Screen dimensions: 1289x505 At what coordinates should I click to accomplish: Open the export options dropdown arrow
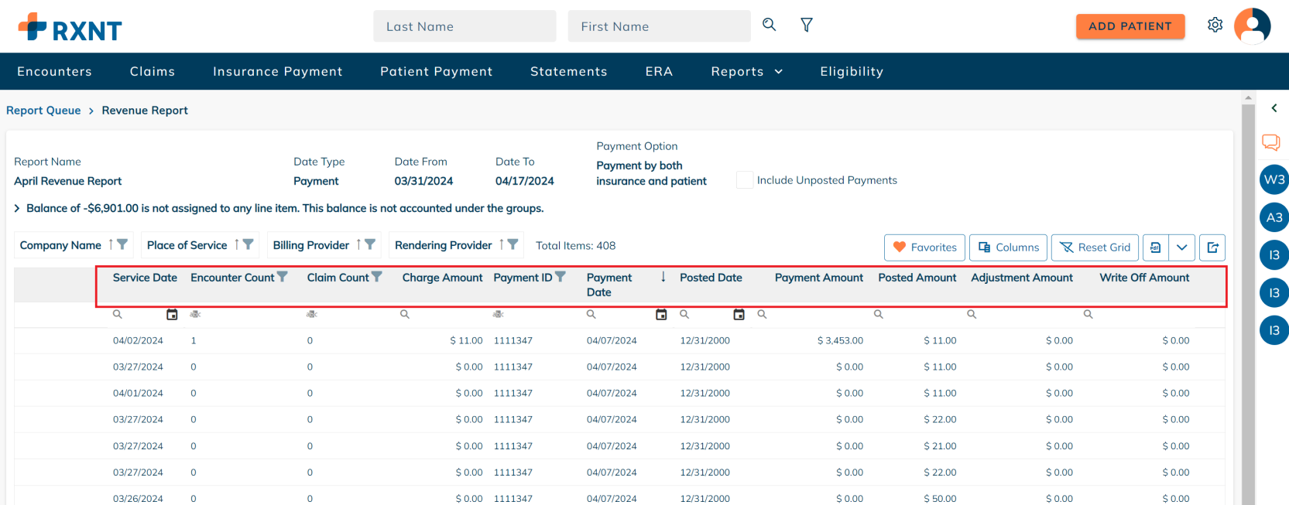click(x=1182, y=247)
